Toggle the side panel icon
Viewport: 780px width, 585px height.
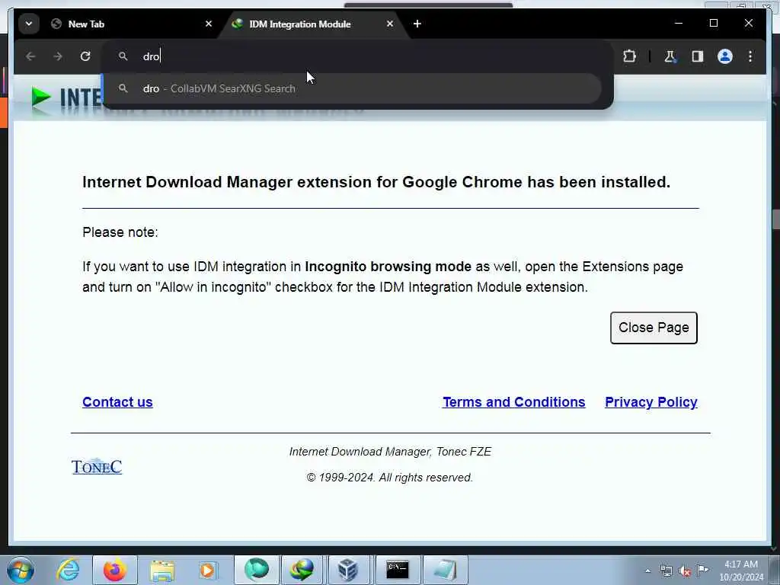[698, 56]
